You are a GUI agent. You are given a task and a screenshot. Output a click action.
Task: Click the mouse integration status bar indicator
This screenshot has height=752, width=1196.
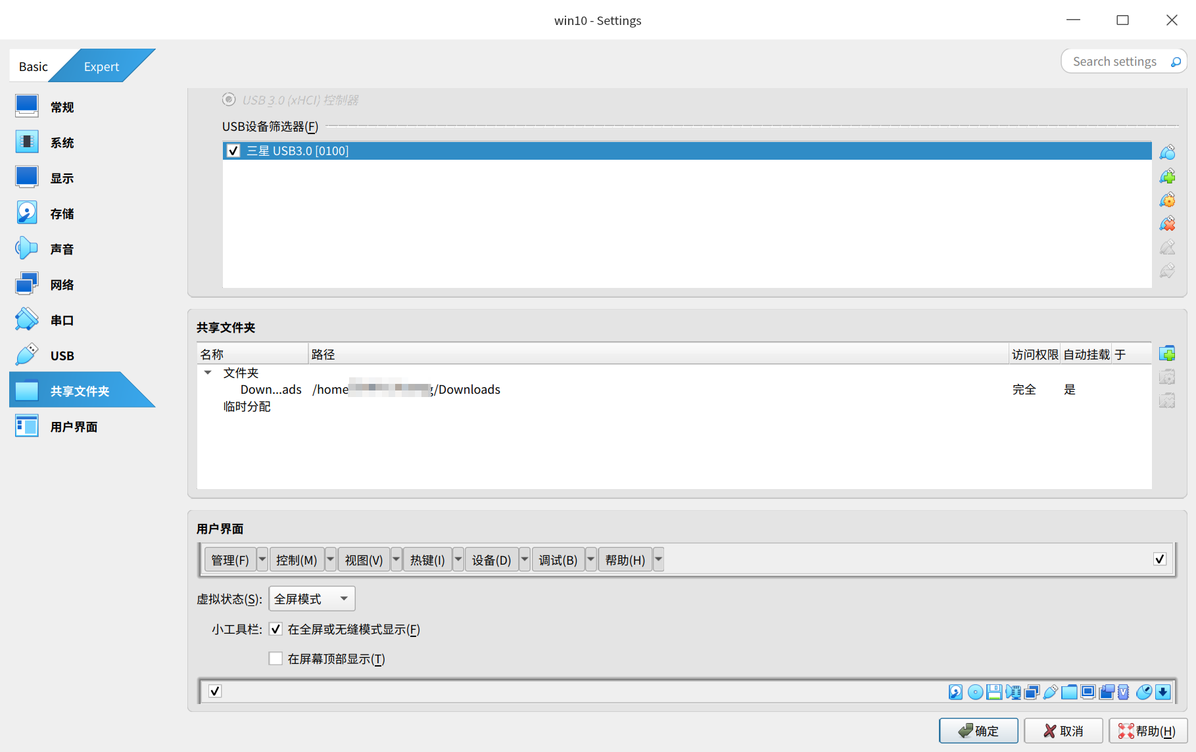coord(1144,692)
